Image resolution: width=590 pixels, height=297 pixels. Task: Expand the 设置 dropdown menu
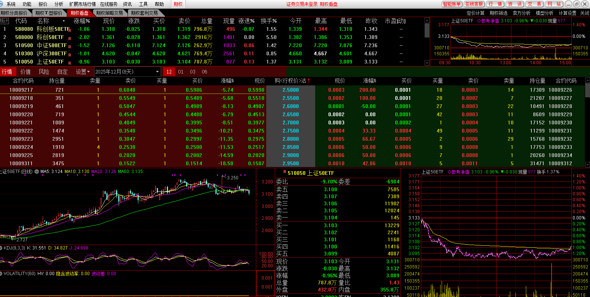pos(83,72)
